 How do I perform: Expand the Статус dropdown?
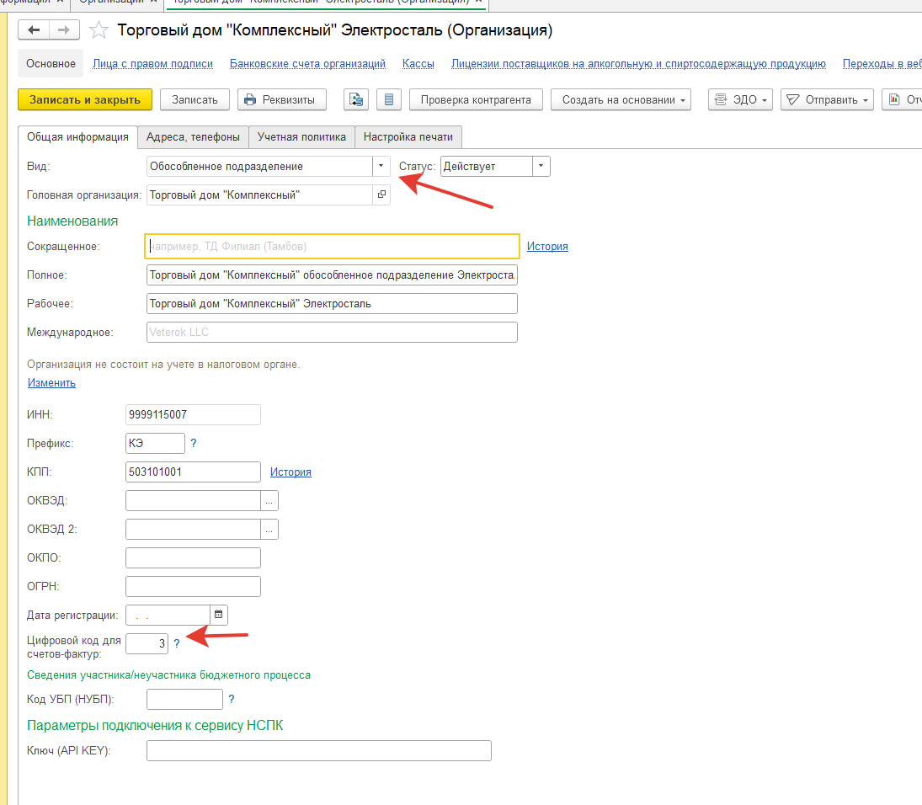click(x=541, y=167)
